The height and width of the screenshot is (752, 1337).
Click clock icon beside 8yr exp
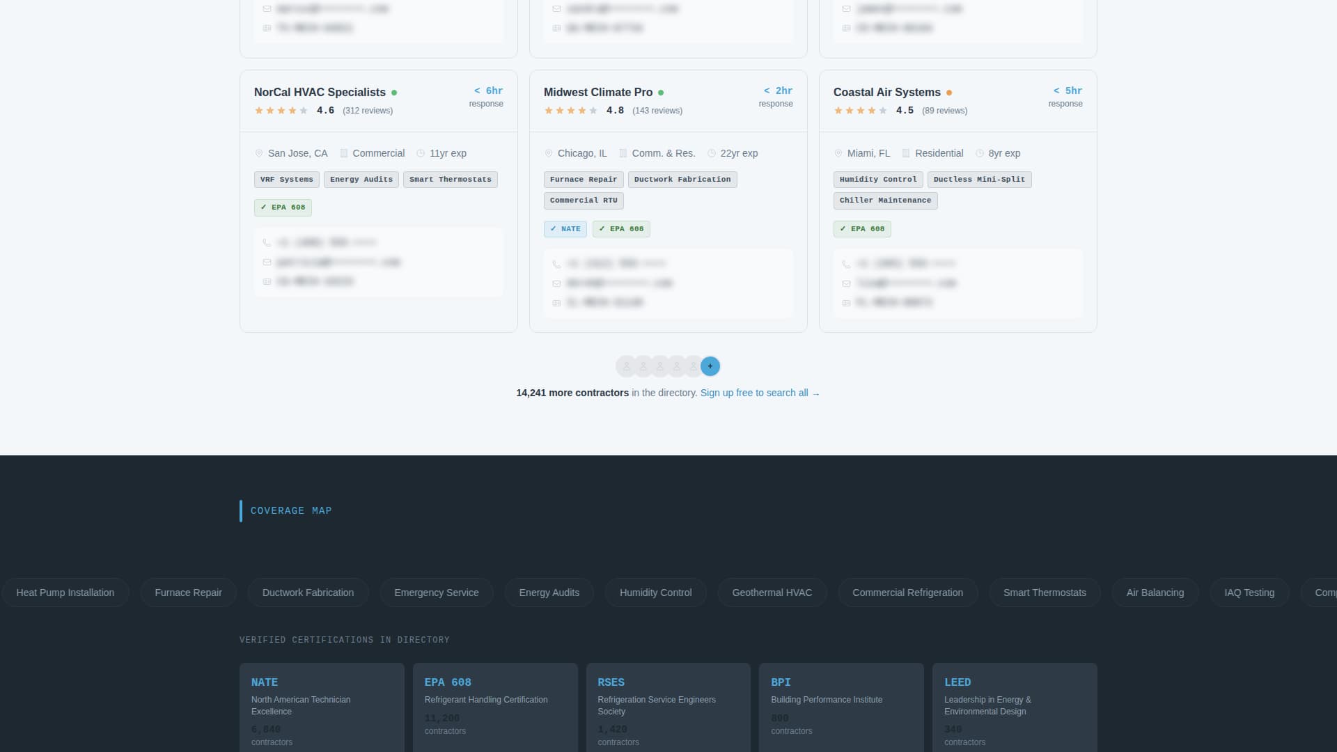coord(980,153)
